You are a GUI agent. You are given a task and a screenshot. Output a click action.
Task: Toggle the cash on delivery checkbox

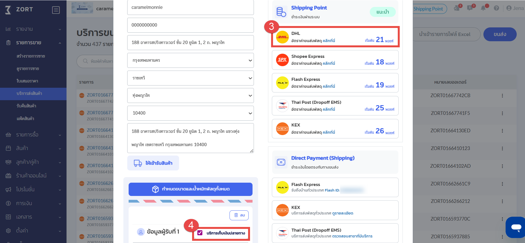200,233
